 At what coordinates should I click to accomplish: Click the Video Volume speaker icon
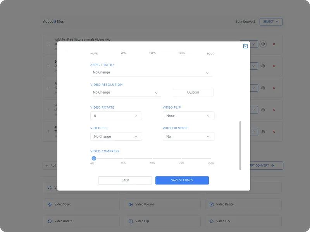click(131, 204)
